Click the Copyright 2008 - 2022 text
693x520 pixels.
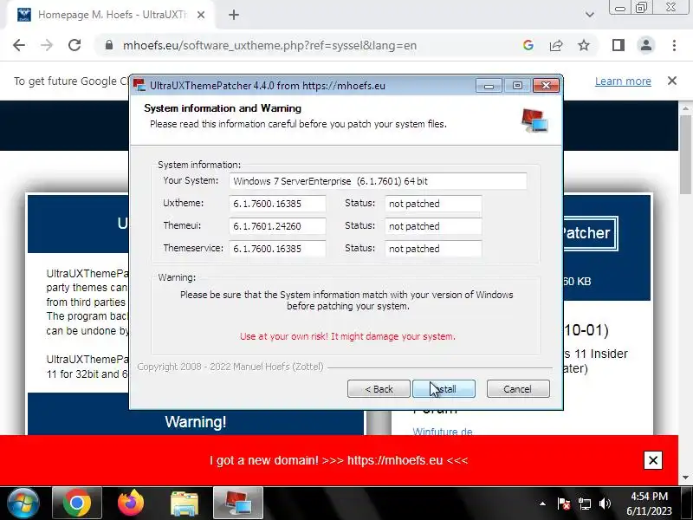pos(230,367)
